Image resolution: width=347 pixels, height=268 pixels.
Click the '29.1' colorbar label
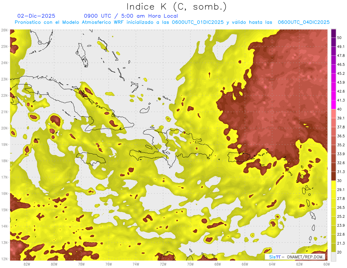(x=341, y=190)
